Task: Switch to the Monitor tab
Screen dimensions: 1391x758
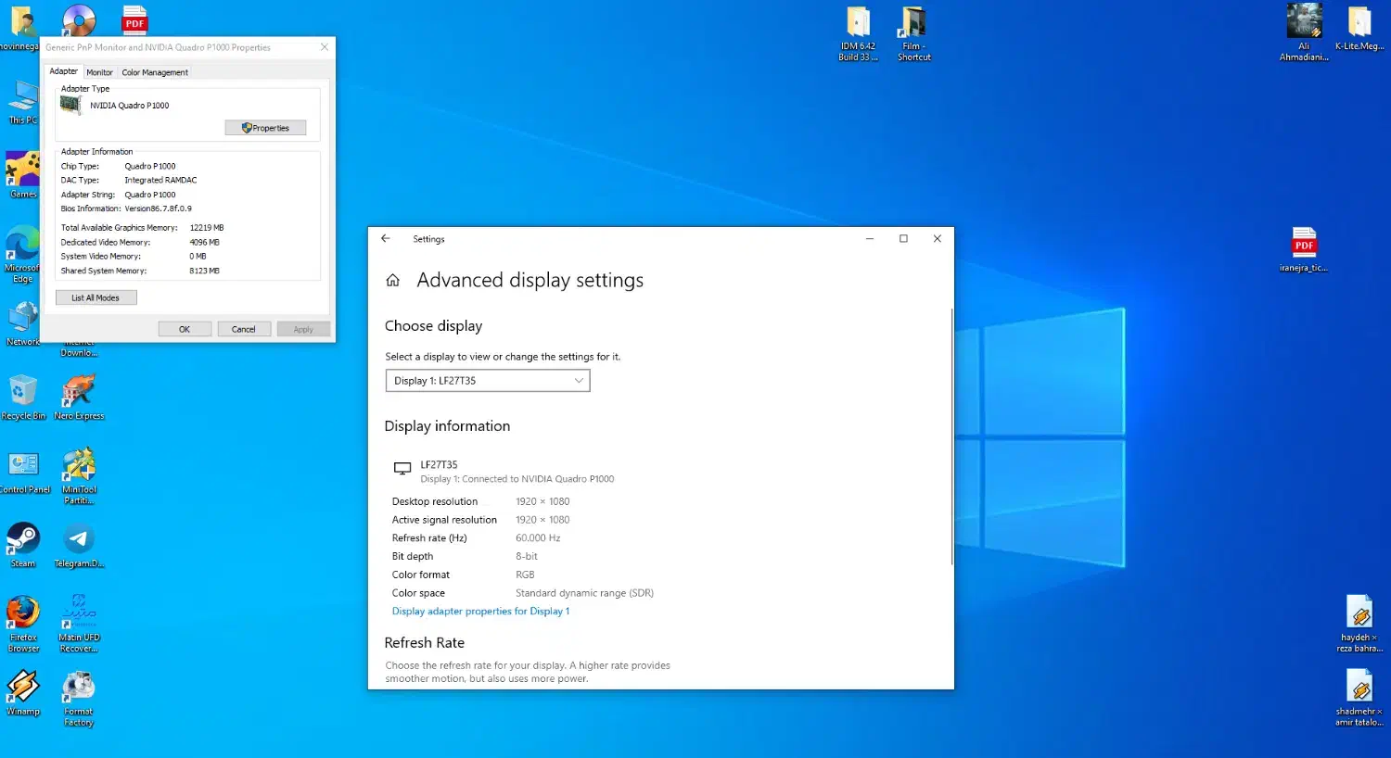Action: click(99, 72)
